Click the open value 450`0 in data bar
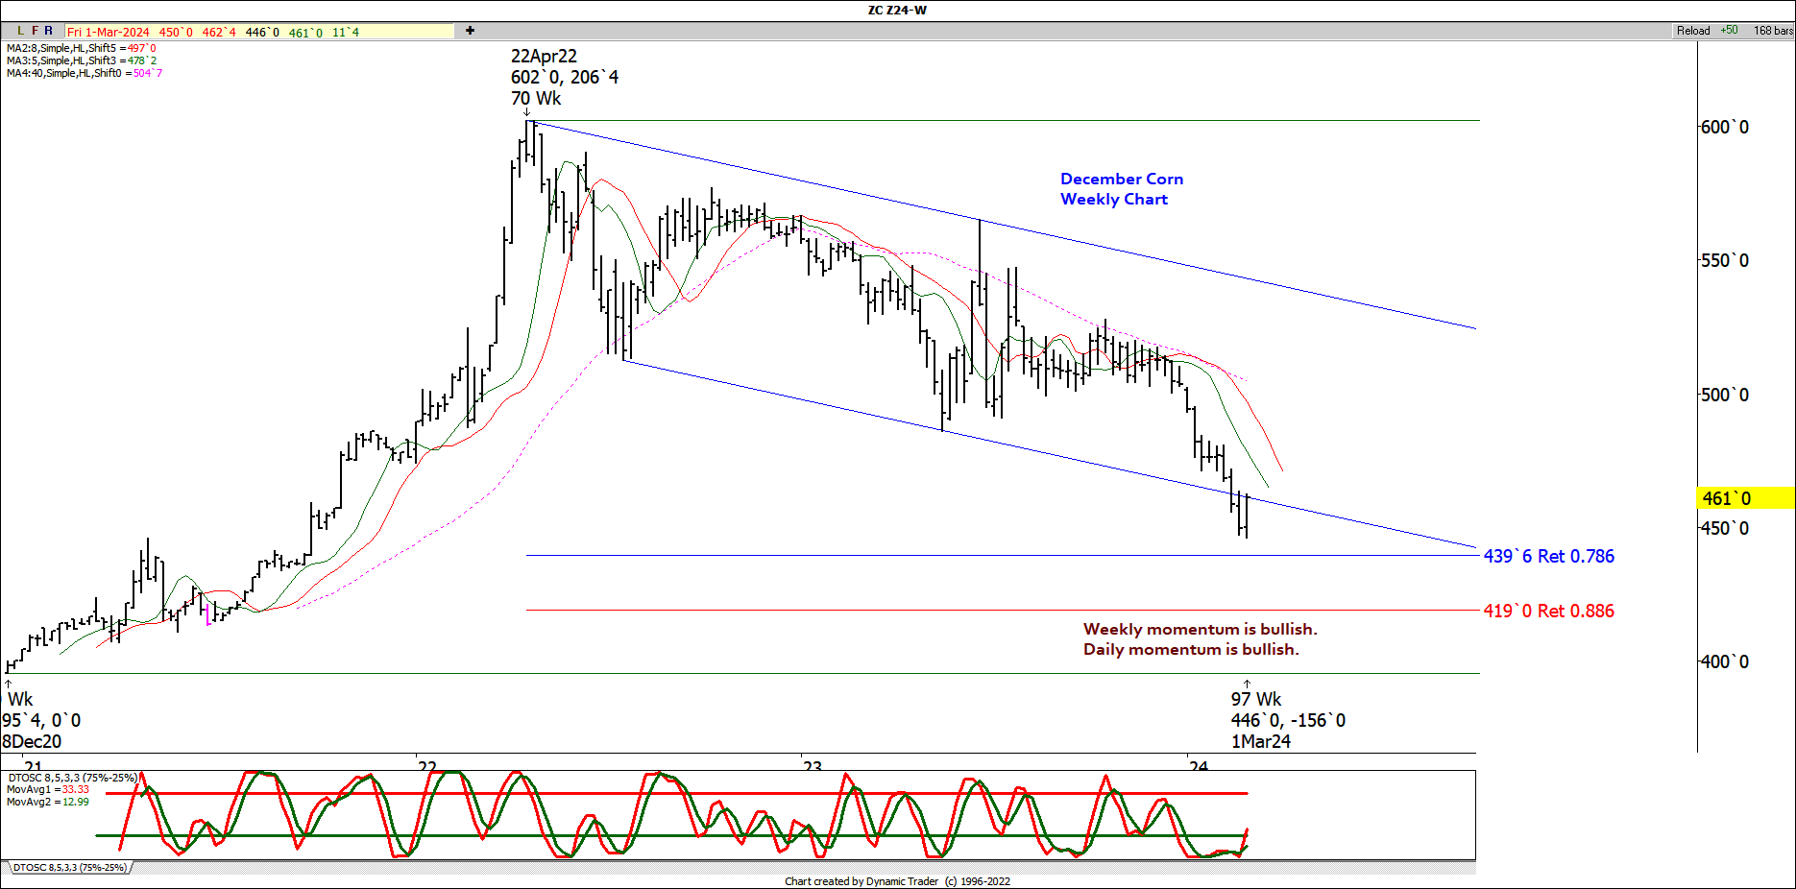The height and width of the screenshot is (889, 1796). tap(176, 32)
